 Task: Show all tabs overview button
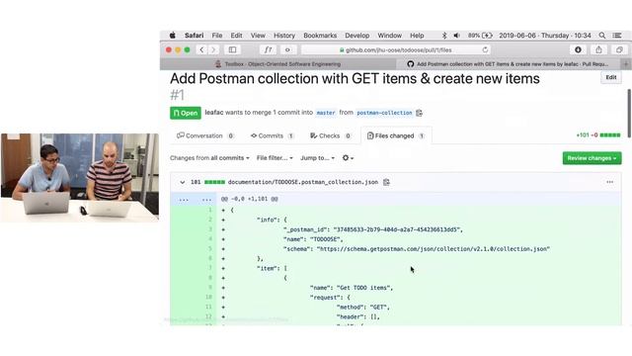619,49
